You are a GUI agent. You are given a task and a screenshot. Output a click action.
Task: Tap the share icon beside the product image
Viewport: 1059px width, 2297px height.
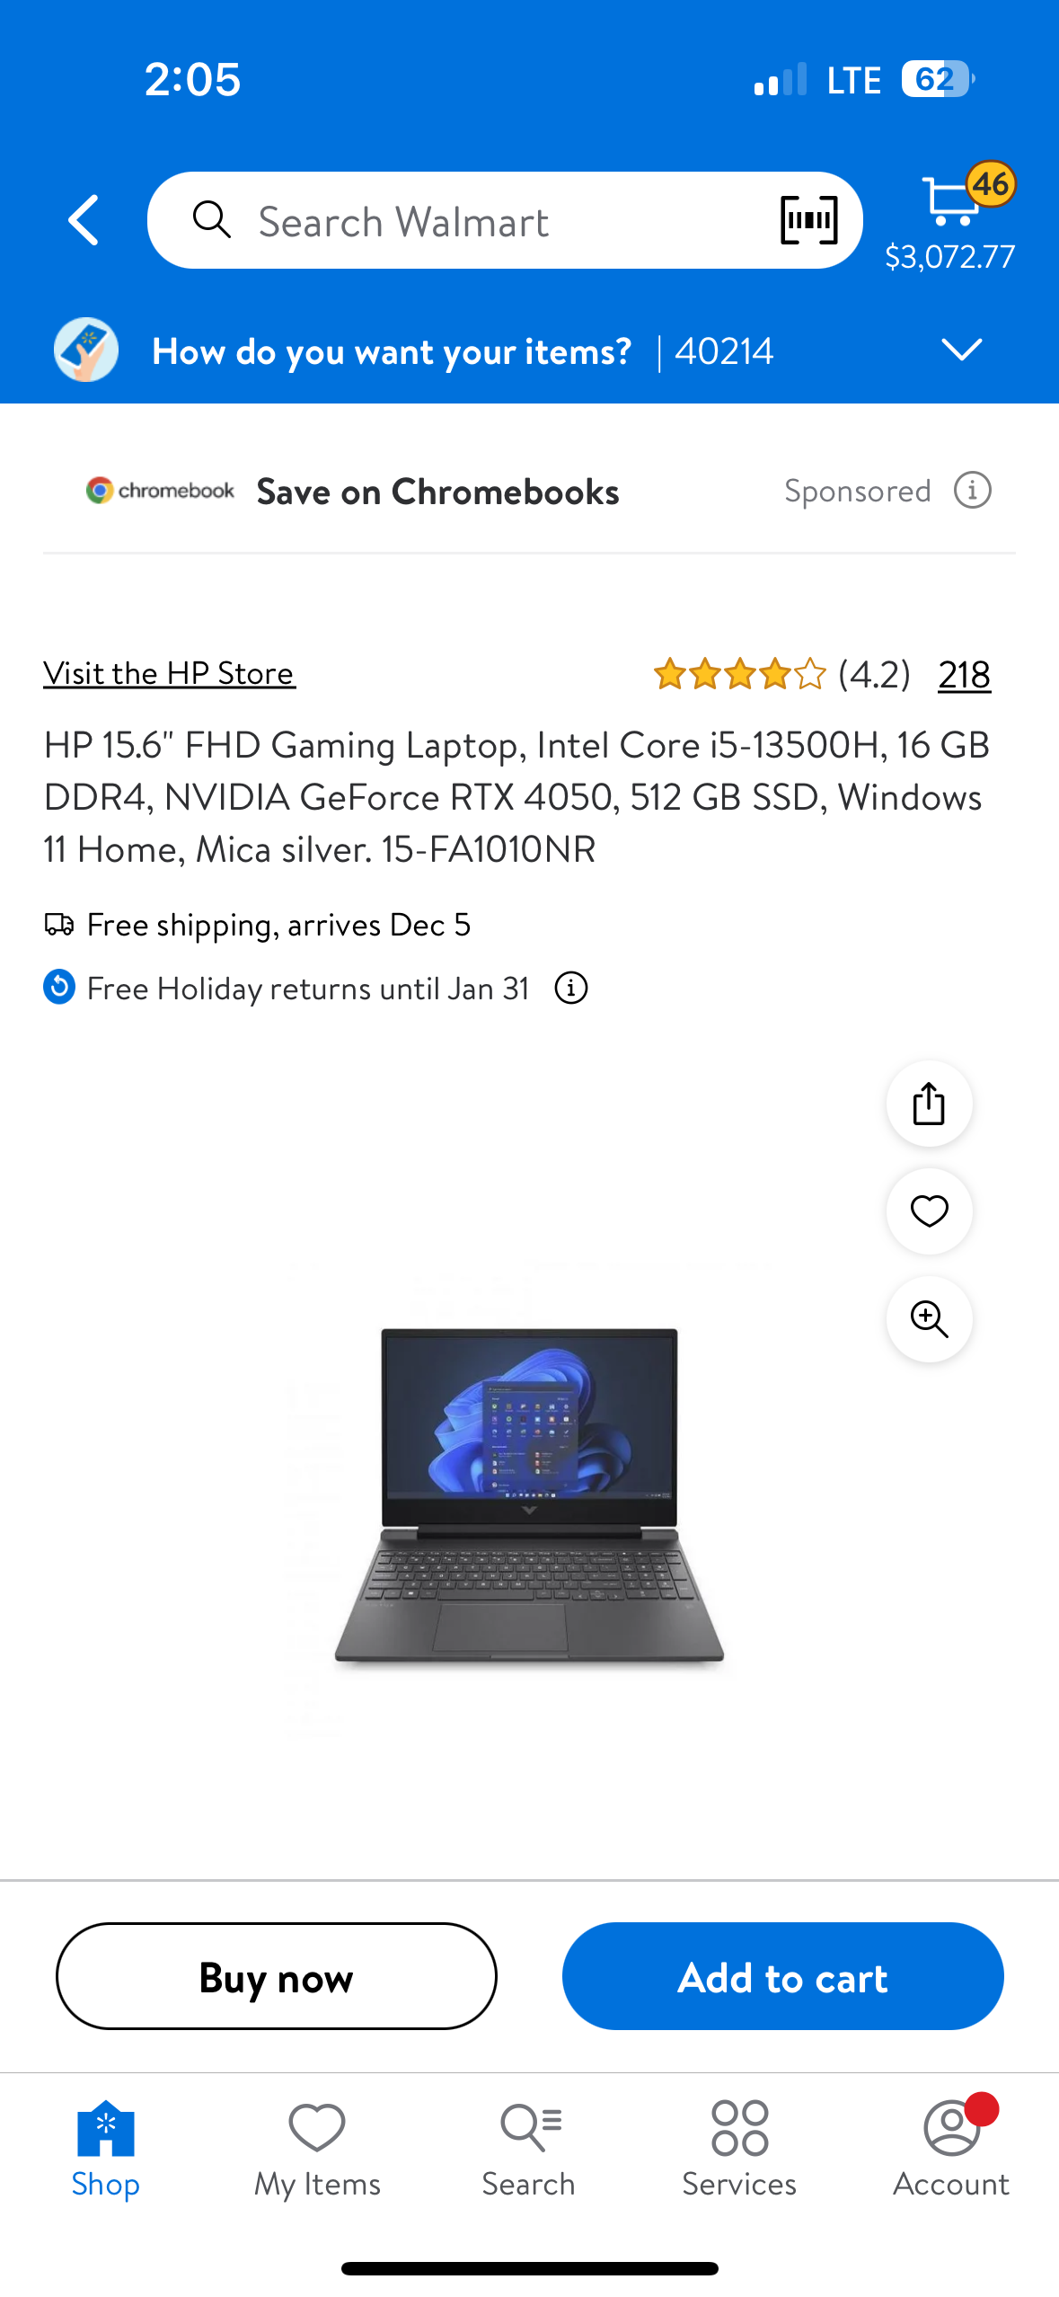tap(929, 1104)
